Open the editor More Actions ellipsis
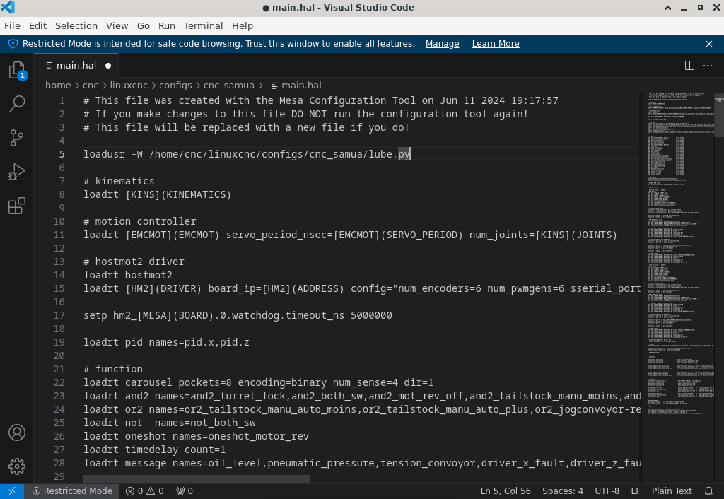724x499 pixels. [x=707, y=66]
